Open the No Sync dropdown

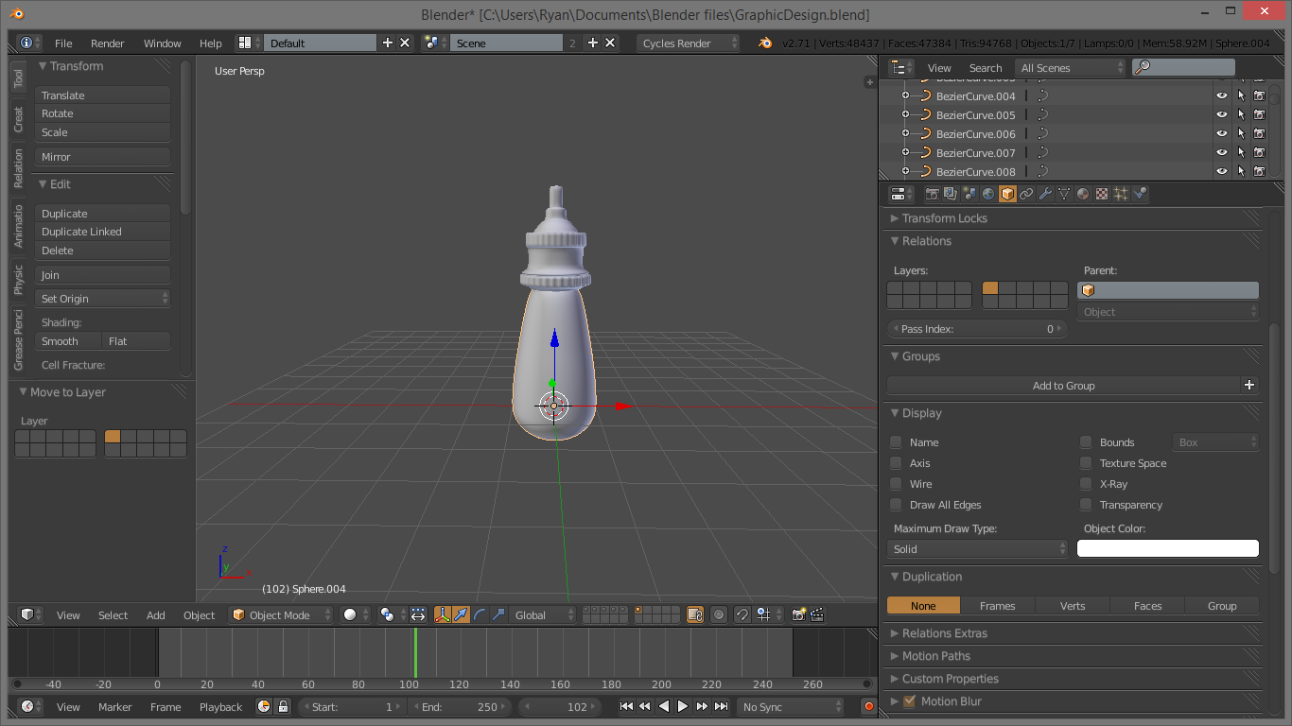click(791, 706)
